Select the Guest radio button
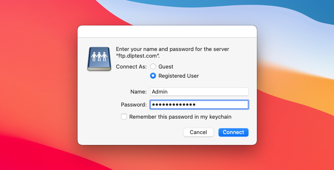334x170 pixels. [x=153, y=66]
